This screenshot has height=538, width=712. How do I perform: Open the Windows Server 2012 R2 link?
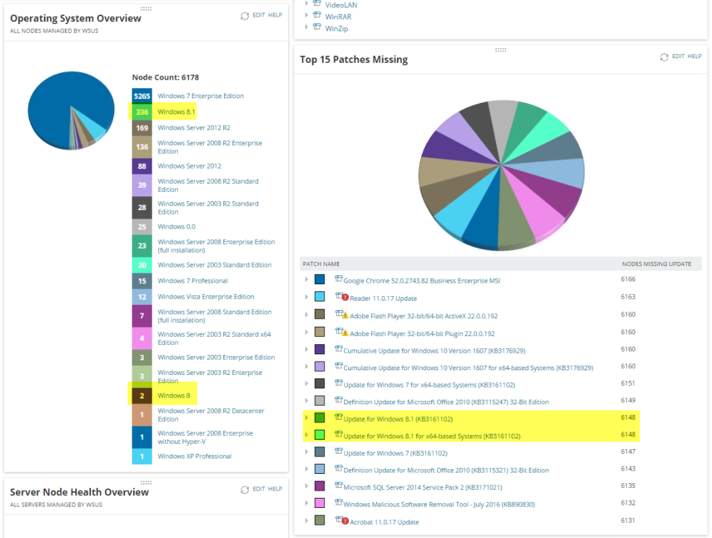pyautogui.click(x=194, y=128)
